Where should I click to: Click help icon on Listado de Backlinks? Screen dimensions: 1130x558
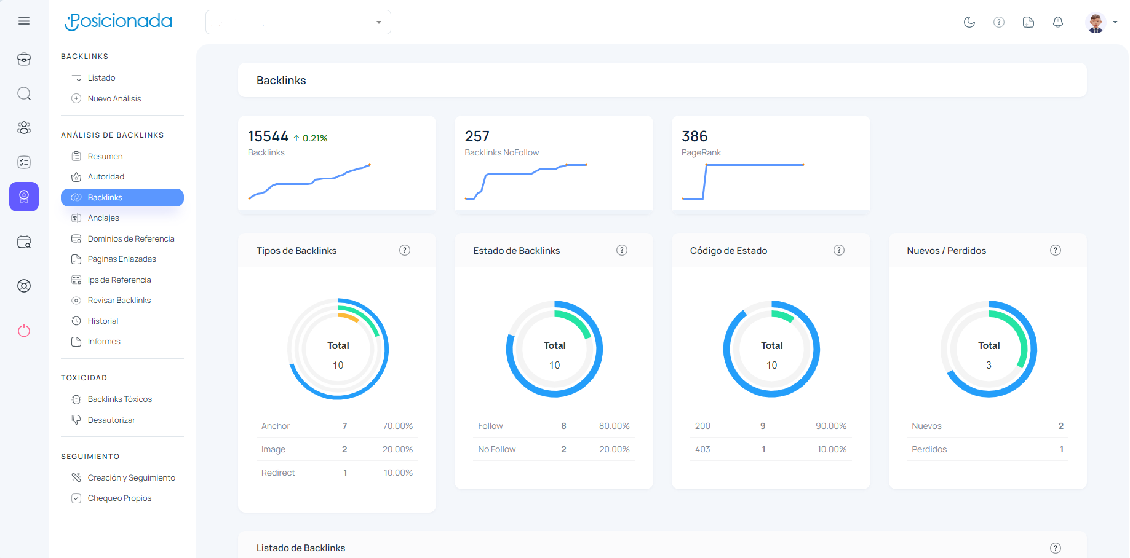coord(1056,548)
